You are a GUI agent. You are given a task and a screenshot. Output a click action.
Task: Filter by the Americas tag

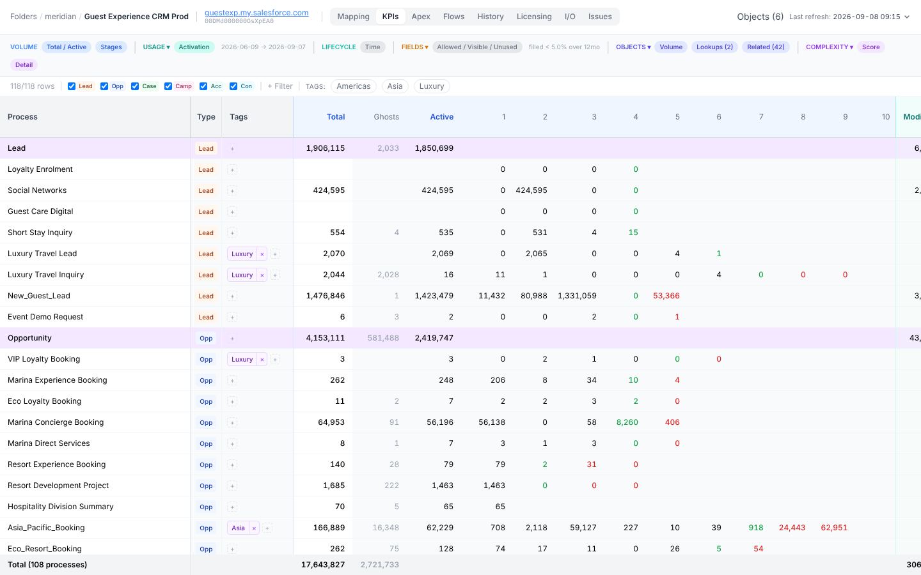point(354,86)
